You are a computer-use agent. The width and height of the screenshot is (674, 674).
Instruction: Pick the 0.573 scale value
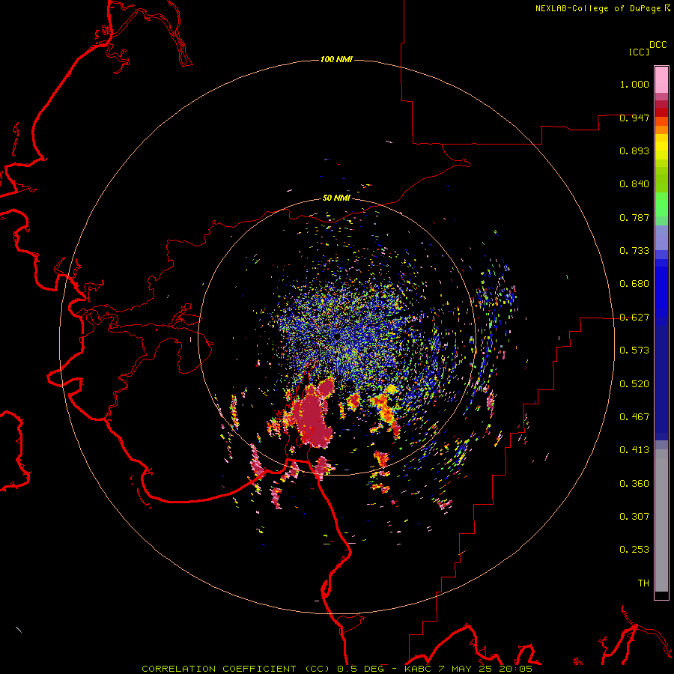coord(634,350)
